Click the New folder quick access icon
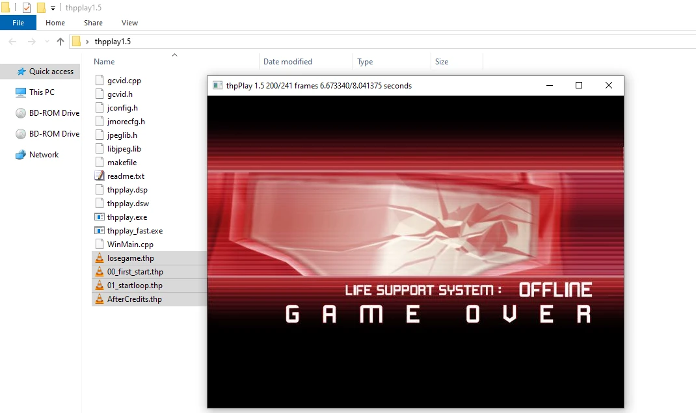Screen dimensions: 696x413 [x=41, y=8]
